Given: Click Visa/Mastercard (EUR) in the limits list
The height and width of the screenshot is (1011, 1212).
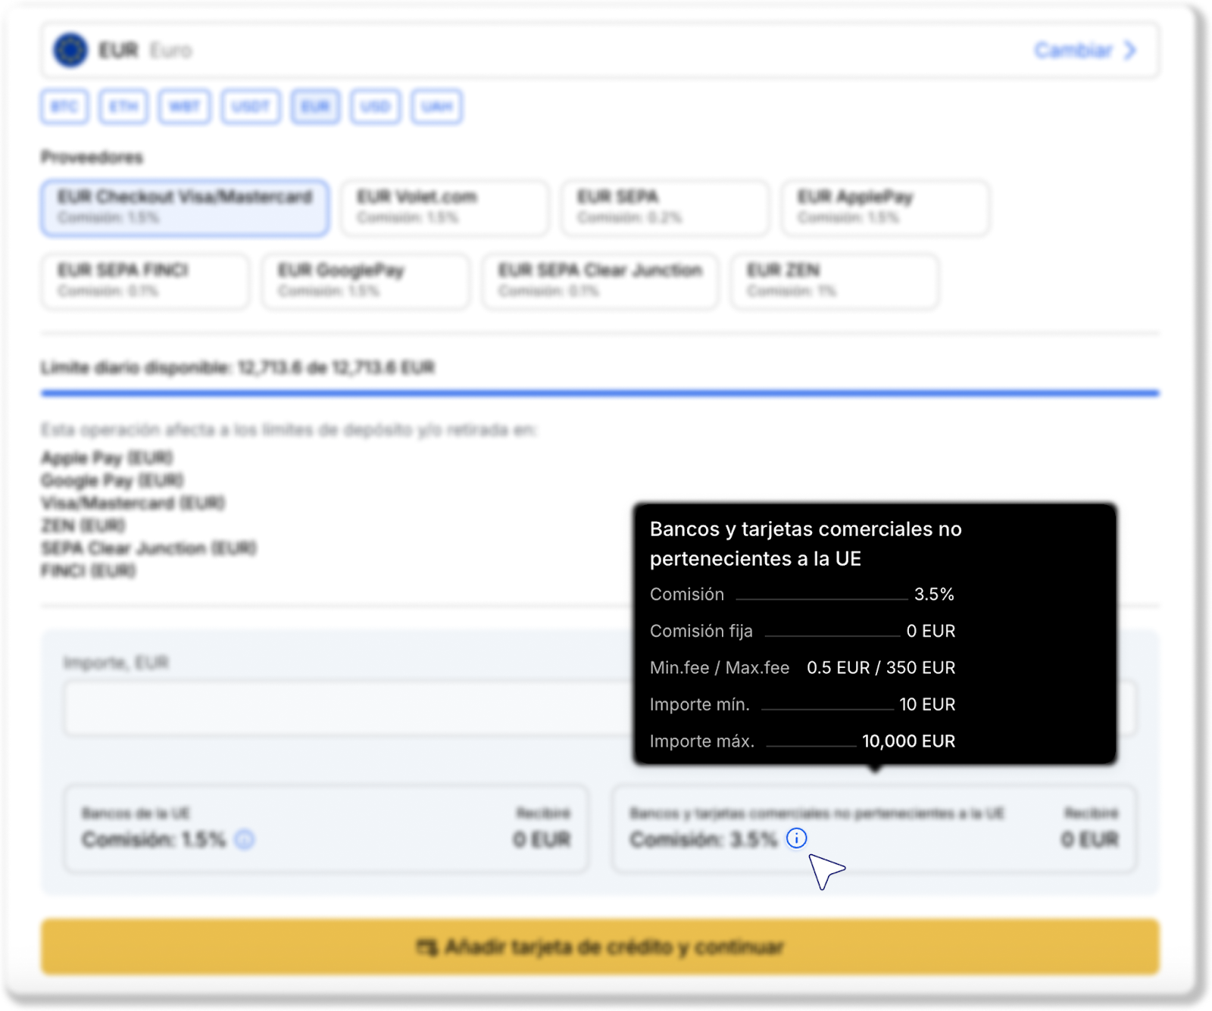Looking at the screenshot, I should click(x=133, y=503).
